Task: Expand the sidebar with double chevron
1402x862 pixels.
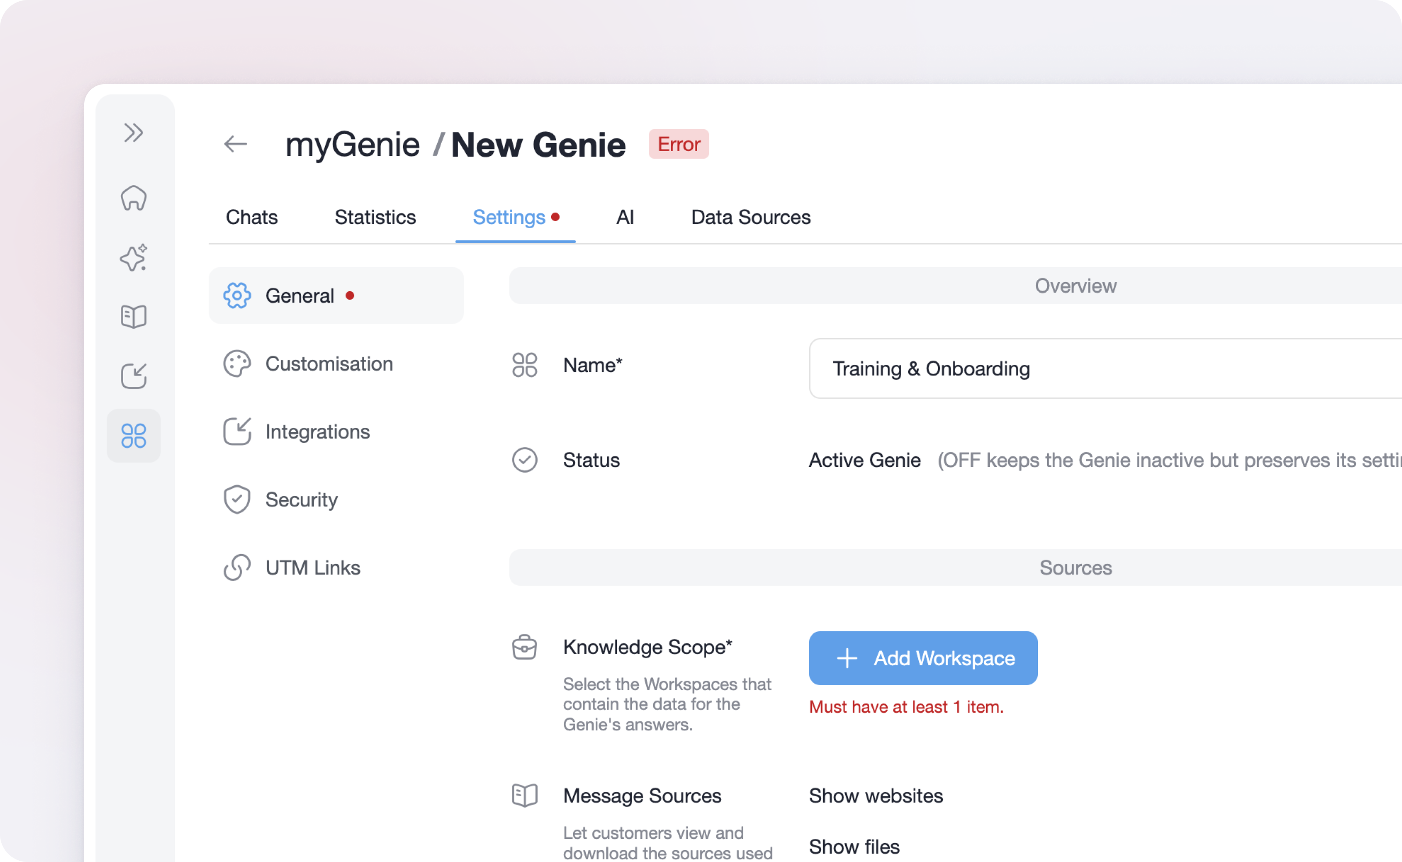Action: point(134,133)
